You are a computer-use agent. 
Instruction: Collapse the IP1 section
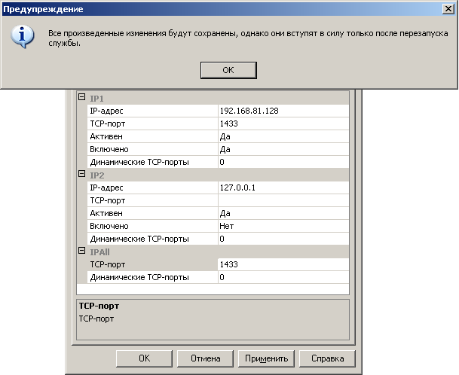tap(82, 98)
